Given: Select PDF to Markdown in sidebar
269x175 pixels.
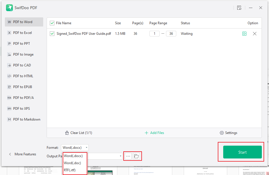Looking at the screenshot, I should pos(24,119).
